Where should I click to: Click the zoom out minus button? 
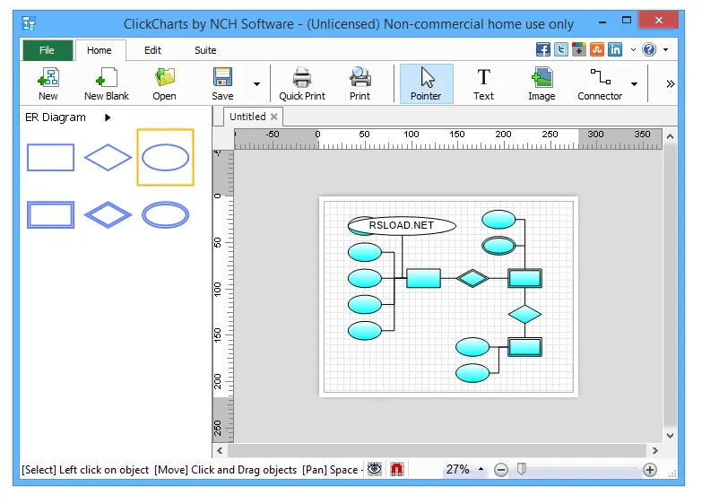(501, 470)
